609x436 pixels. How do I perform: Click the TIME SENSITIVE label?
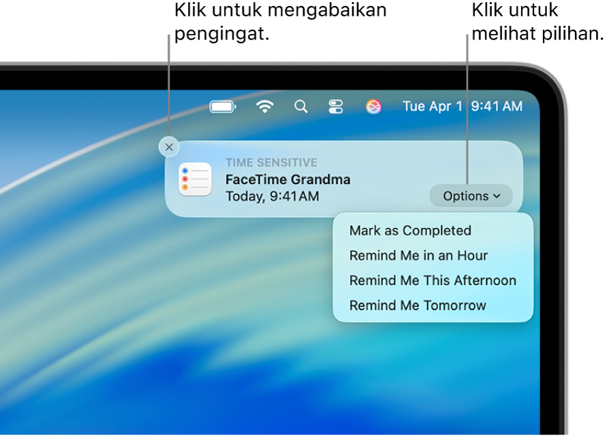click(272, 163)
